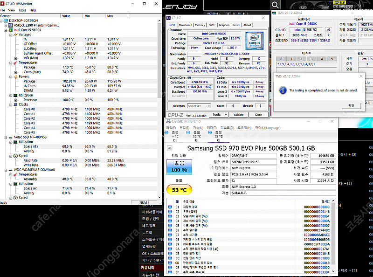
Task: Click the CrystalDiskInfo title bar icon
Action: click(168, 121)
